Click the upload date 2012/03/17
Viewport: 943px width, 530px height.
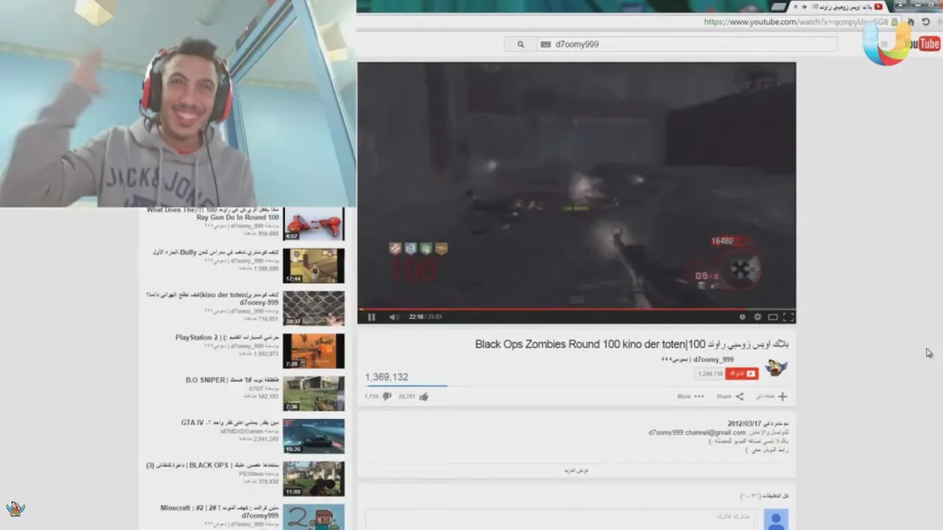click(743, 424)
